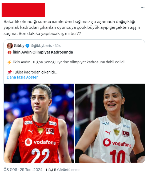
Task: Open the three-dot more options menu
Action: coord(142,8)
